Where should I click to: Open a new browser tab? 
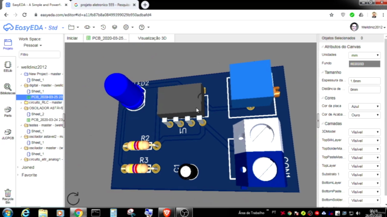[145, 5]
